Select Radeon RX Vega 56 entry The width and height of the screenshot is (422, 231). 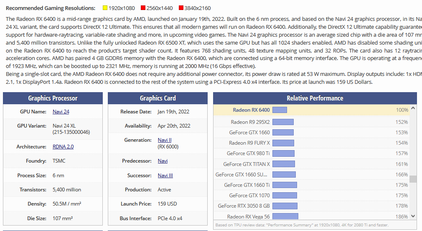[311, 216]
